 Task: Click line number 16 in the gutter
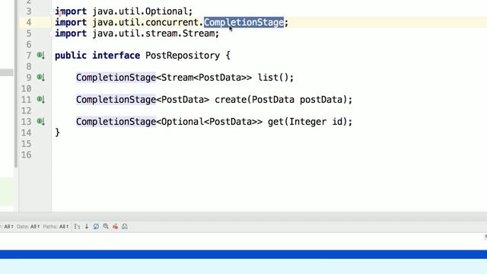tap(26, 155)
